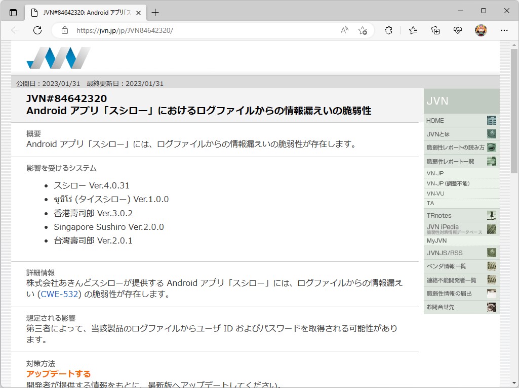This screenshot has width=519, height=388.
Task: Go back with the navigation arrow
Action: click(15, 30)
